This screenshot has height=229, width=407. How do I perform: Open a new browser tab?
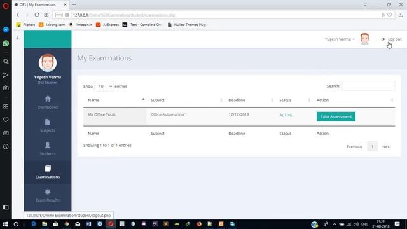point(74,4)
